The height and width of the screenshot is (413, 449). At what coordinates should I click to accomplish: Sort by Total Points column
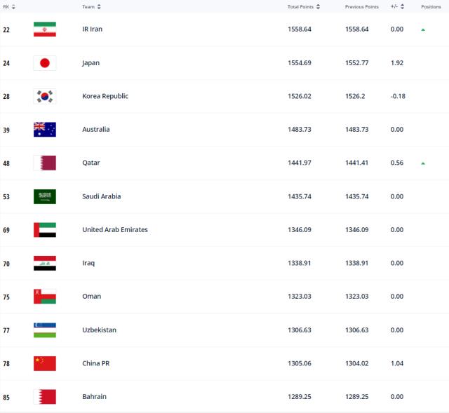(304, 7)
